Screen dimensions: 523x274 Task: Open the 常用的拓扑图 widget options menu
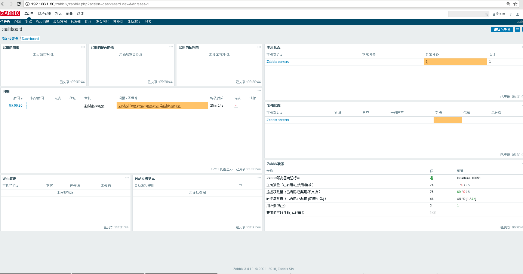(259, 47)
